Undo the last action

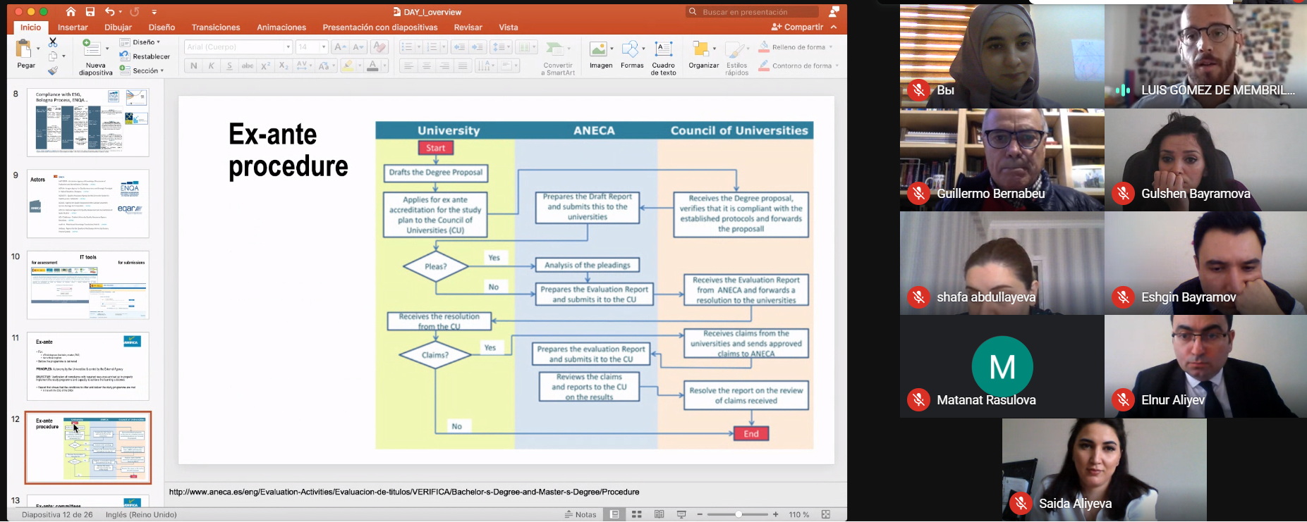coord(109,11)
